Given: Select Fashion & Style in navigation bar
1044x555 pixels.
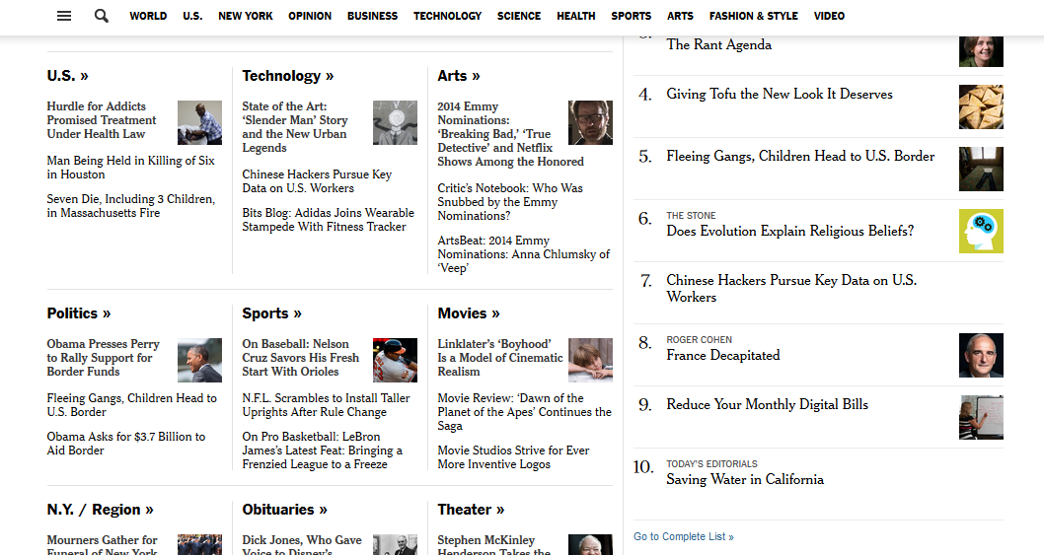Looking at the screenshot, I should 753,16.
